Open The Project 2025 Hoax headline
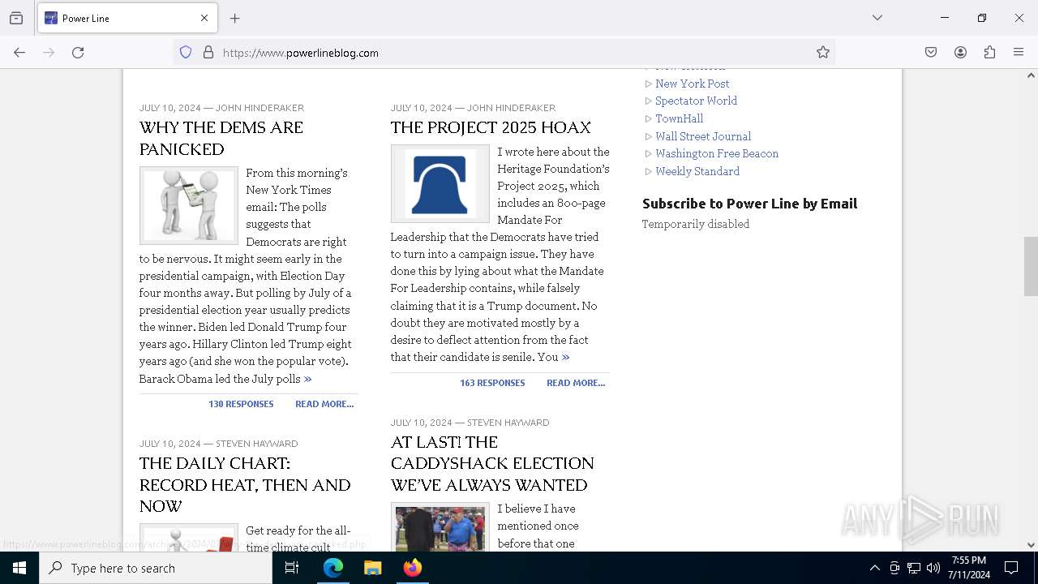This screenshot has height=584, width=1038. (491, 127)
